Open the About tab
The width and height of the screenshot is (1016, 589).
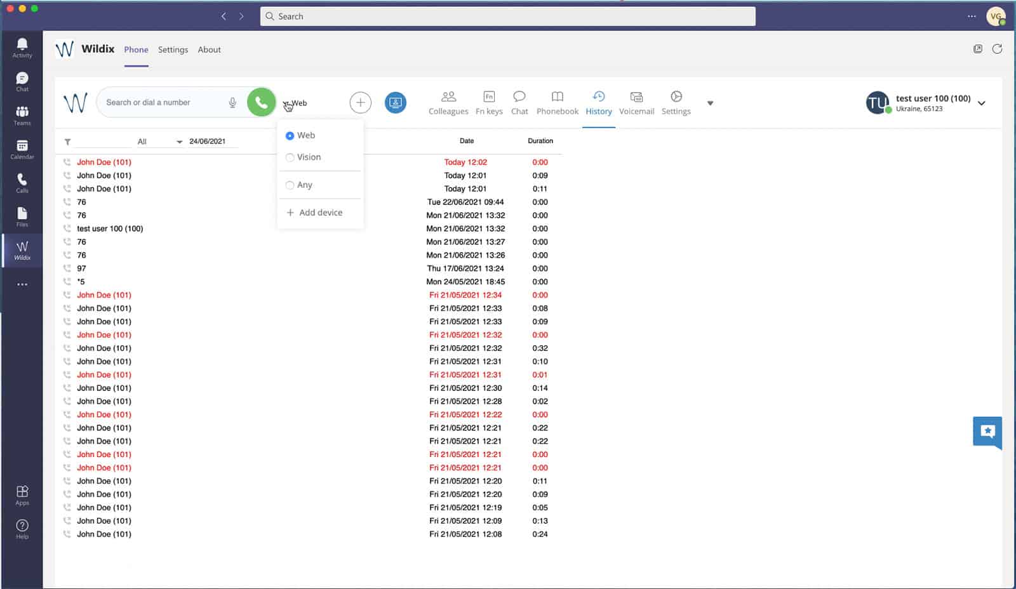coord(209,50)
